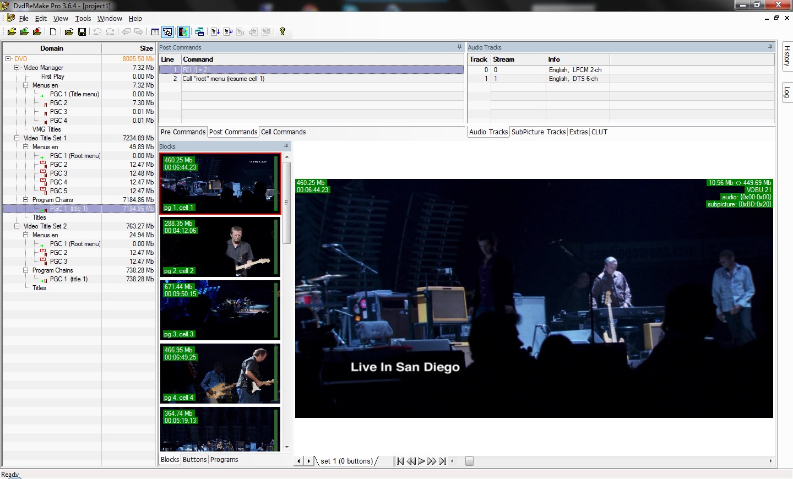Click the green-topped folder toolbar icon
This screenshot has width=793, height=479.
click(x=24, y=32)
